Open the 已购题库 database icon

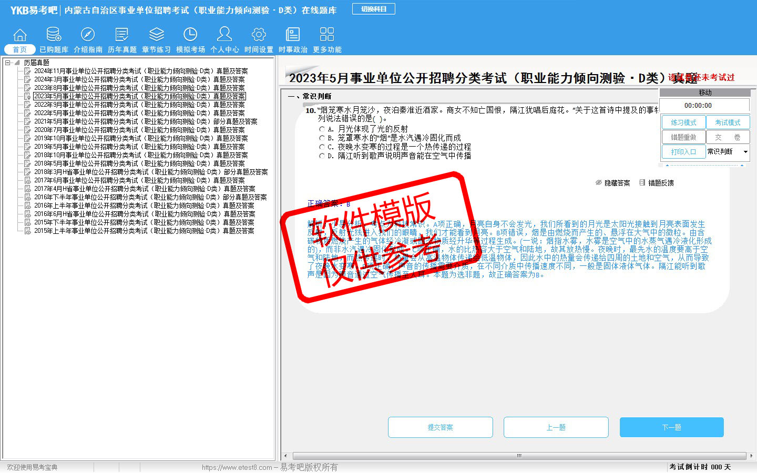(x=54, y=35)
